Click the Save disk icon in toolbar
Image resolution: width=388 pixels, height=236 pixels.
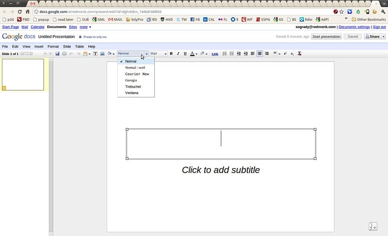pos(58,54)
